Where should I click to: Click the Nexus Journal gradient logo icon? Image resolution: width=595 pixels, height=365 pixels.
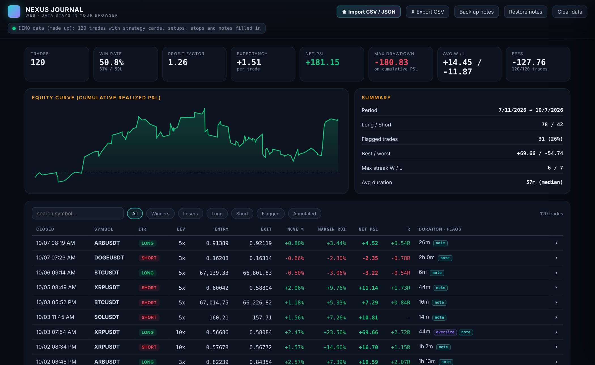[x=14, y=12]
